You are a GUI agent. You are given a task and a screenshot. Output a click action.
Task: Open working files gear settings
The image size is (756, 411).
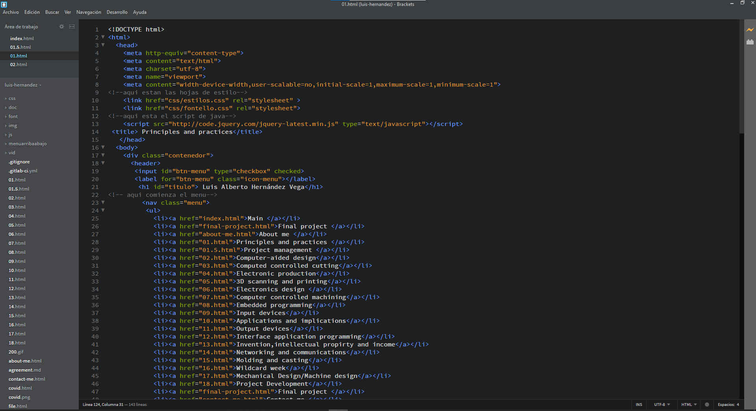click(61, 26)
